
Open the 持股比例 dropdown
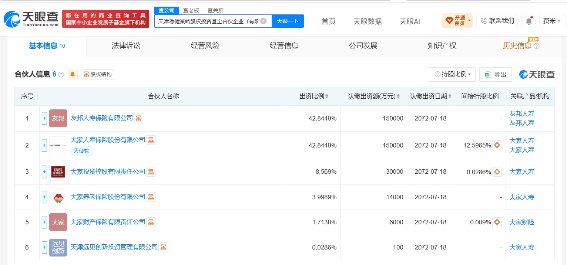click(x=452, y=74)
